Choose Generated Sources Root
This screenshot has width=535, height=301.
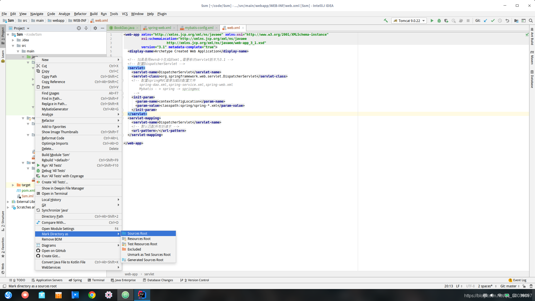[x=149, y=260]
